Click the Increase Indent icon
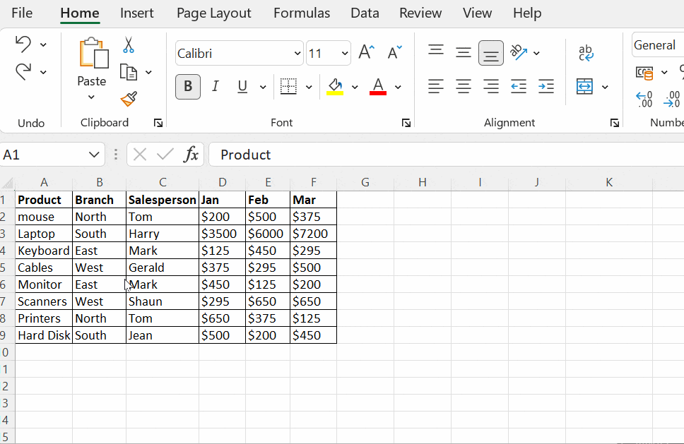This screenshot has width=684, height=444. tap(546, 87)
